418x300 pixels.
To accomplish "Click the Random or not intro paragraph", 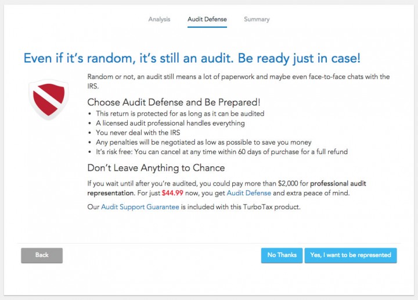I will (x=239, y=81).
